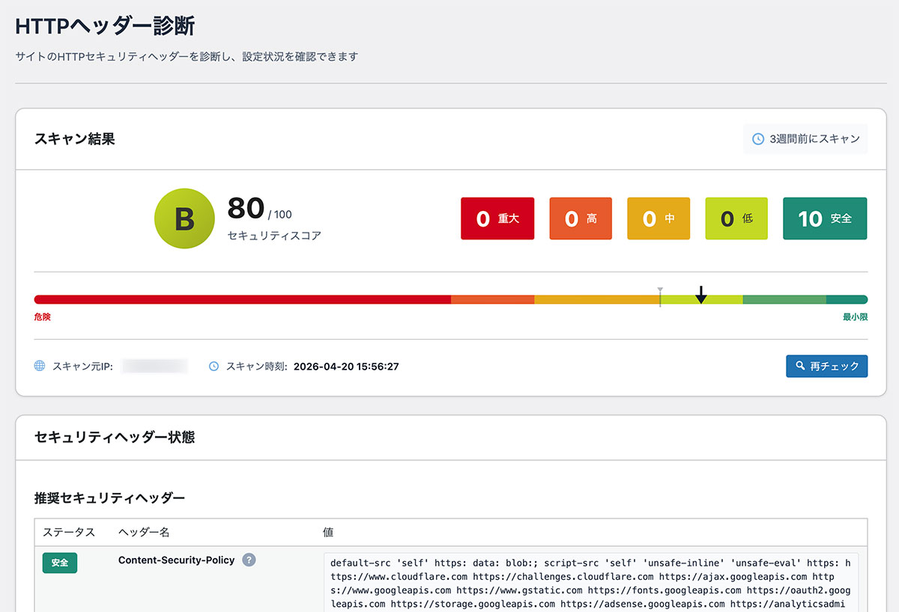Screen dimensions: 899x612
Task: Click the ステータス column header
Action: (69, 533)
